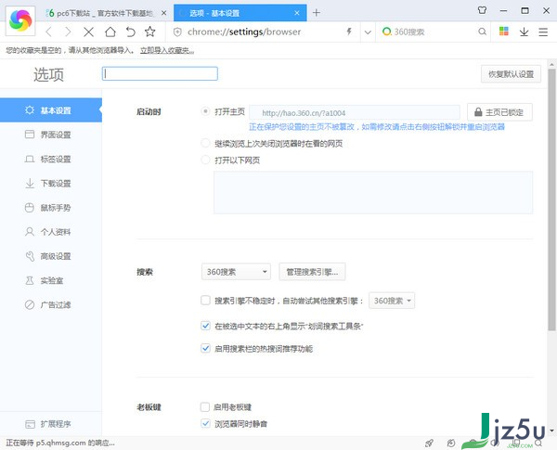This screenshot has width=557, height=450.
Task: Open 扩展程序 in sidebar
Action: (51, 424)
